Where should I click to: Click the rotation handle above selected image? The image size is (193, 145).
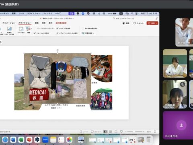pos(57,50)
